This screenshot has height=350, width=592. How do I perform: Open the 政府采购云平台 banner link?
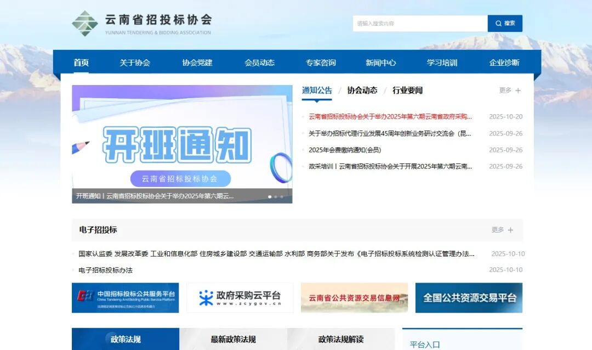240,298
